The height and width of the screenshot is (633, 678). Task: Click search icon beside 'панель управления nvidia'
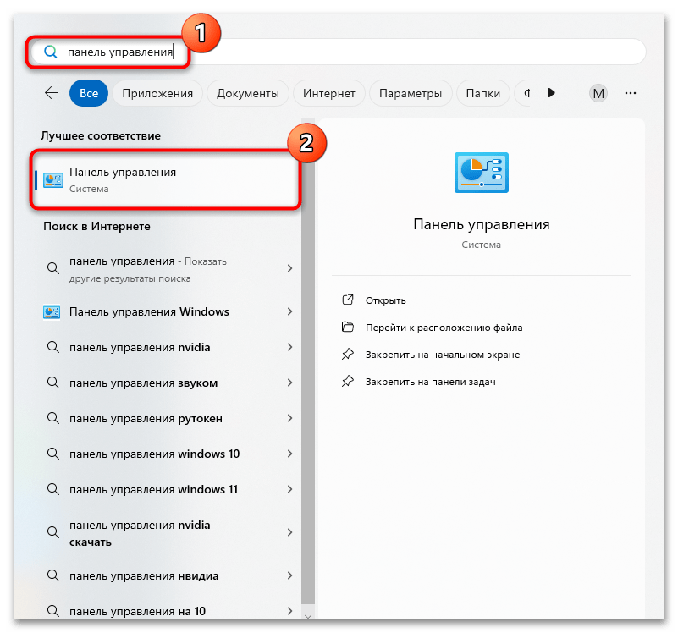pyautogui.click(x=52, y=347)
